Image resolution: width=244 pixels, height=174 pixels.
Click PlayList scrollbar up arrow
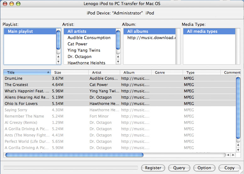click(x=58, y=56)
